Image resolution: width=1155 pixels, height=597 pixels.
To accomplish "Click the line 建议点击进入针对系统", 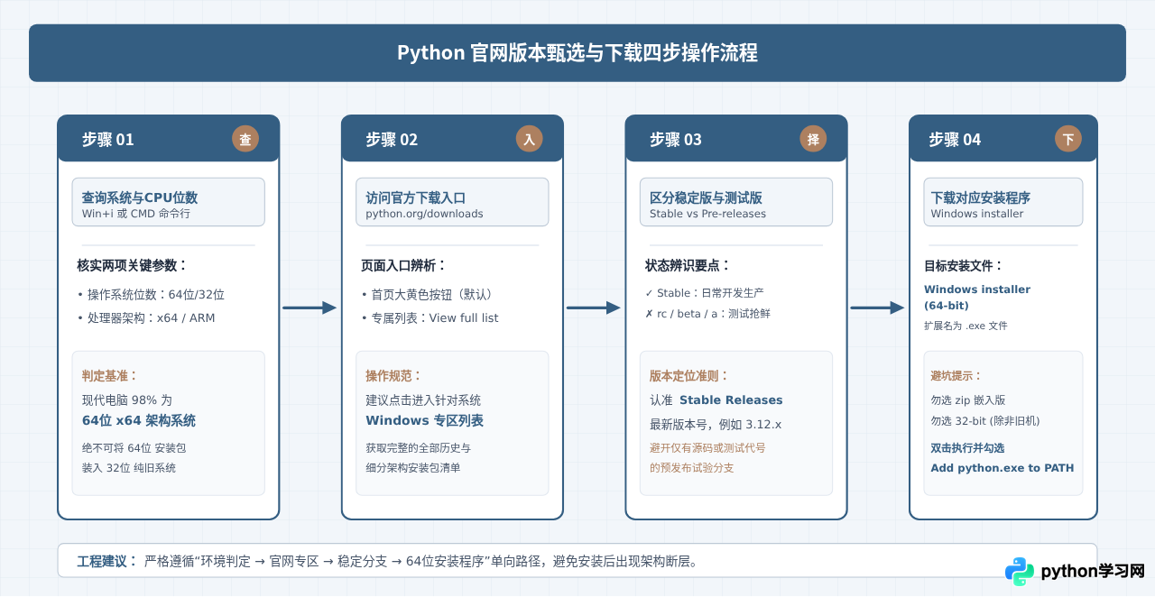I will tap(423, 400).
